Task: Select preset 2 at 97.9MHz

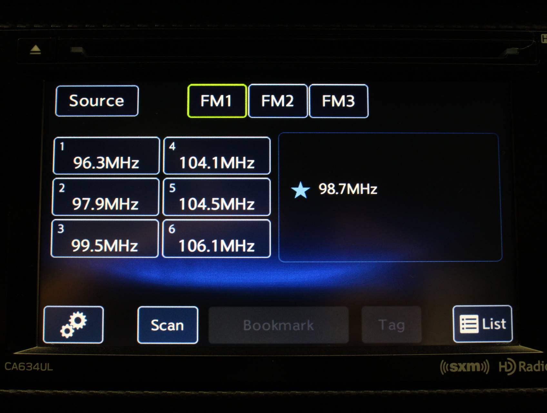Action: pos(105,197)
